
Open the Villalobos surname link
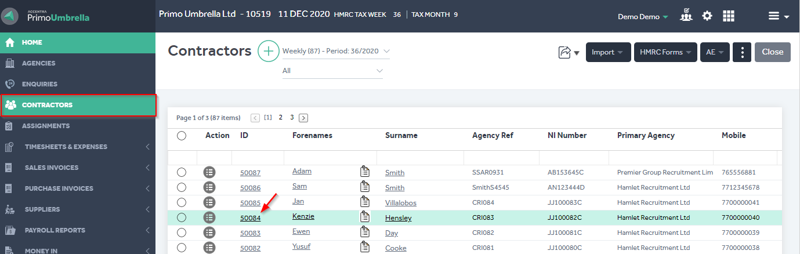401,203
